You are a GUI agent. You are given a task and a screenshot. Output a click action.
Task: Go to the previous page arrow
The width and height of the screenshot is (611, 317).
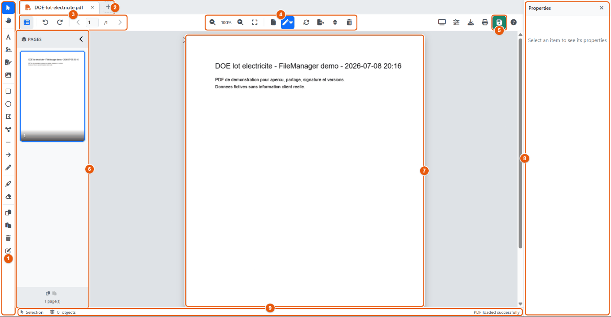click(78, 22)
